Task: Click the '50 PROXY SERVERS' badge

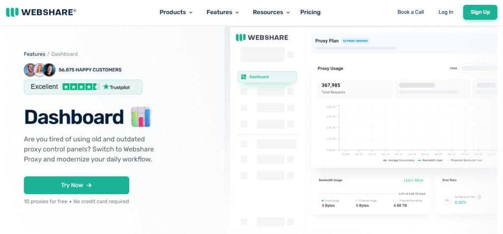Action: click(x=355, y=41)
